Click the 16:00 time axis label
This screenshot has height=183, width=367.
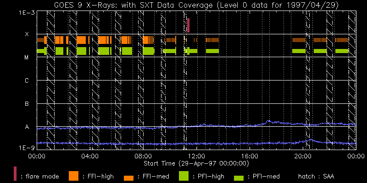(x=249, y=156)
